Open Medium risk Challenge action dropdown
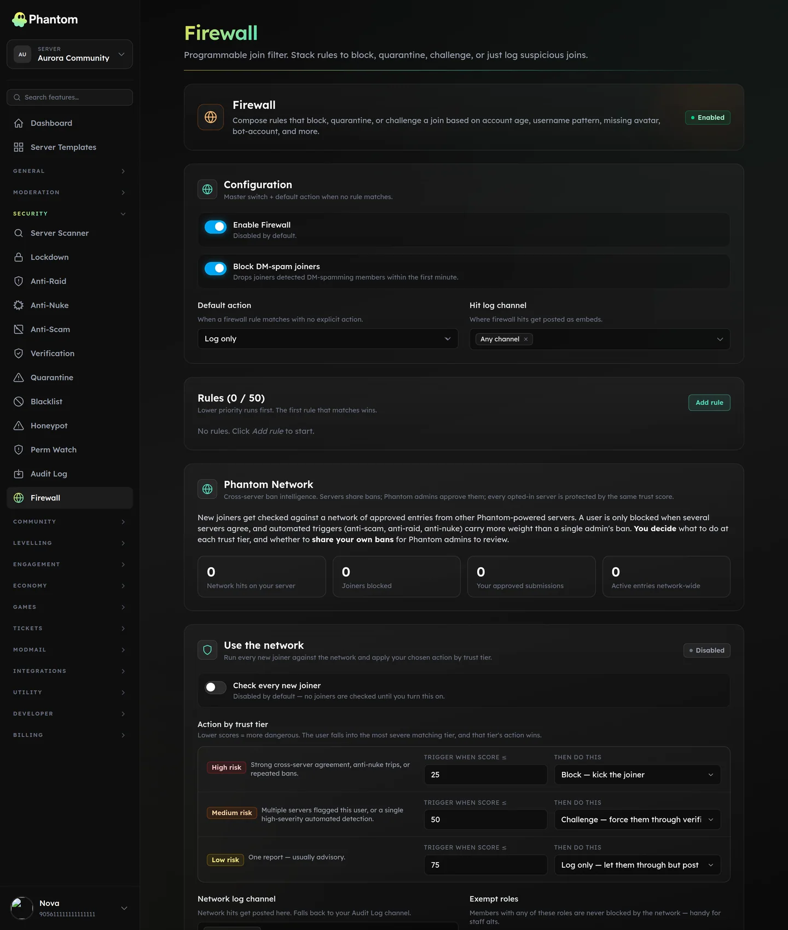This screenshot has height=930, width=788. coord(638,819)
